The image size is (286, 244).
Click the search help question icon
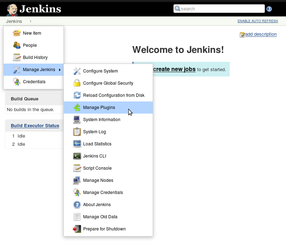tap(269, 9)
